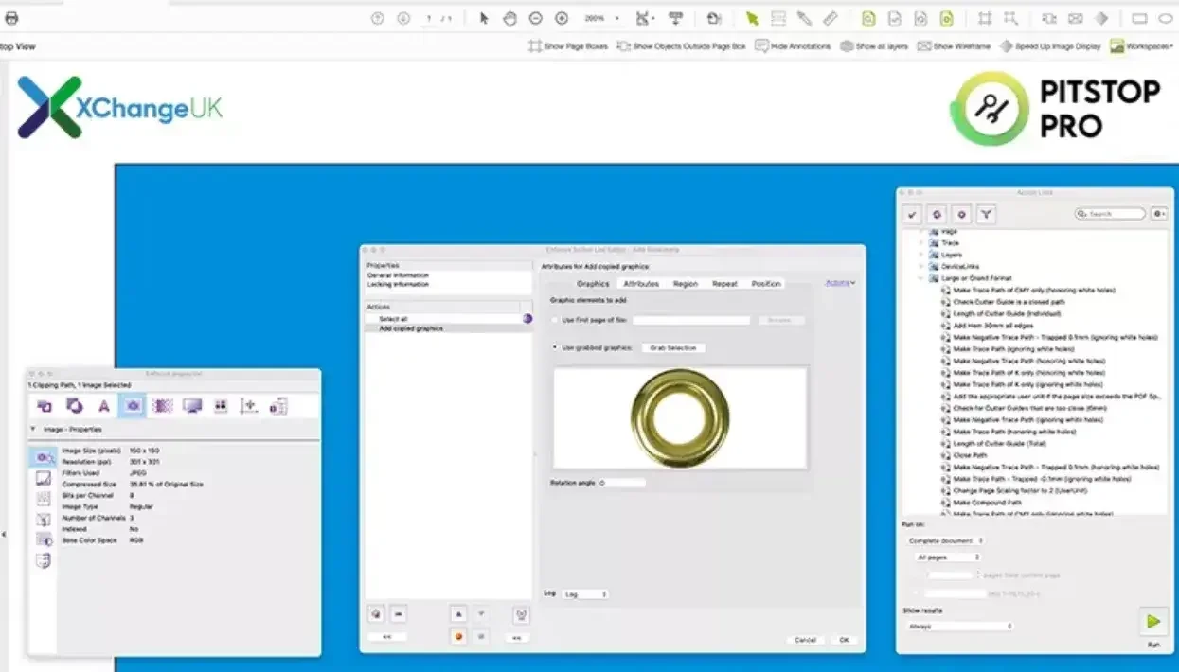This screenshot has width=1179, height=672.
Task: Toggle Show Wireframe view
Action: tap(954, 45)
